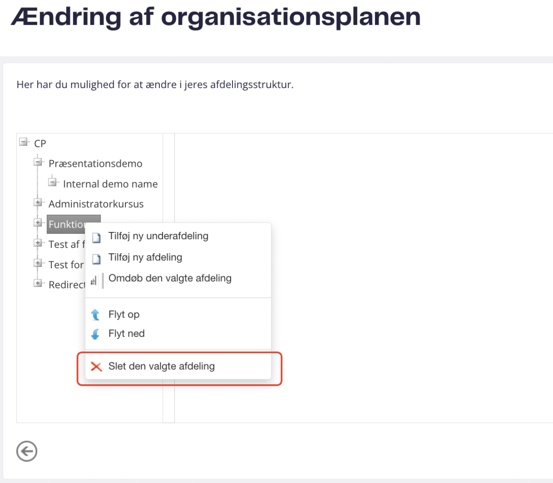Screen dimensions: 553x483
Task: Select Flyt ned in the context menu
Action: tap(126, 333)
